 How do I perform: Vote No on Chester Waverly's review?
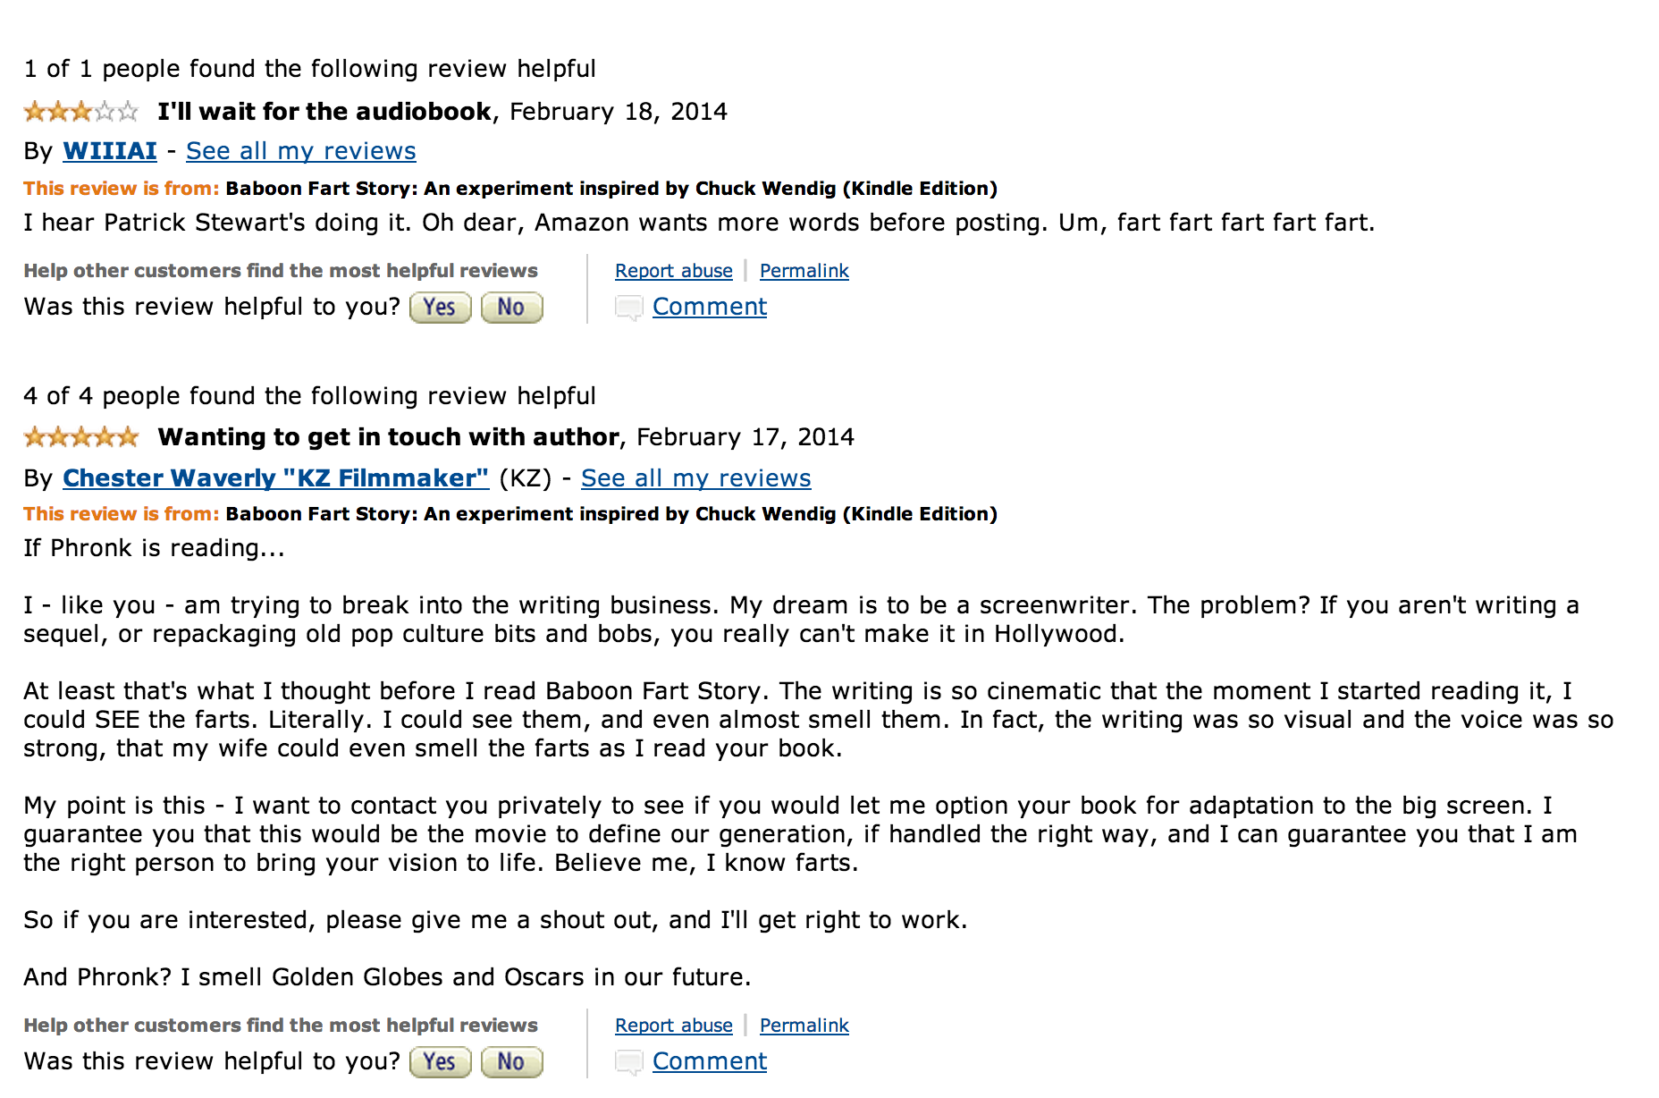511,1062
